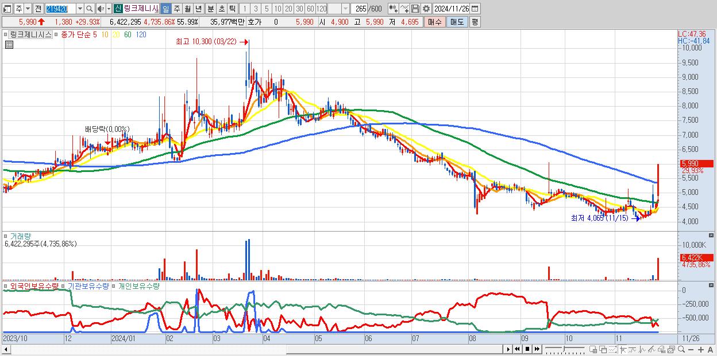Click the stop button in bottom controls
The height and width of the screenshot is (356, 717).
point(527,349)
